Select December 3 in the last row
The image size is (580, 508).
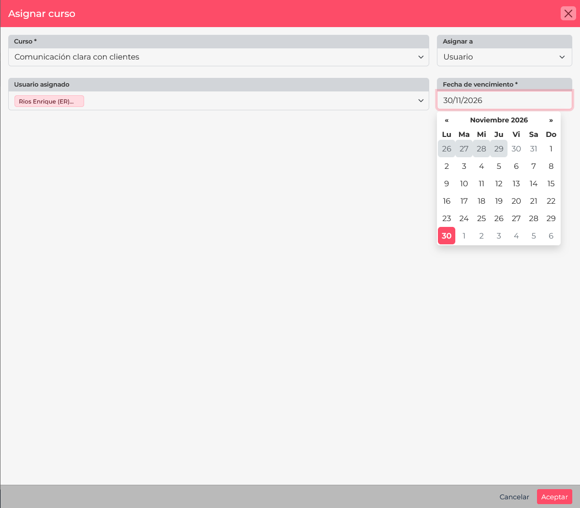point(499,236)
